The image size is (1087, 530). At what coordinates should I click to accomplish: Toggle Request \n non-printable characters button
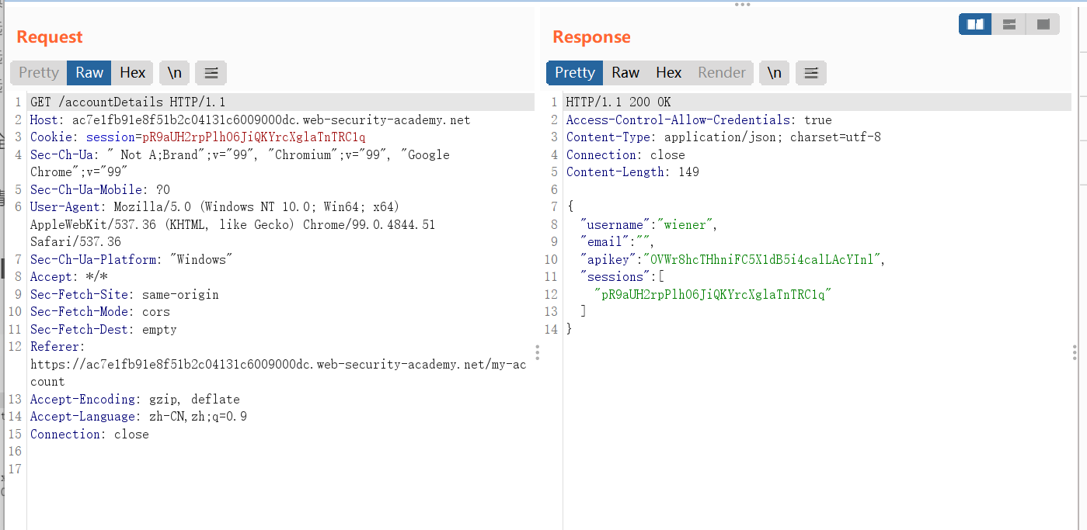pos(175,73)
